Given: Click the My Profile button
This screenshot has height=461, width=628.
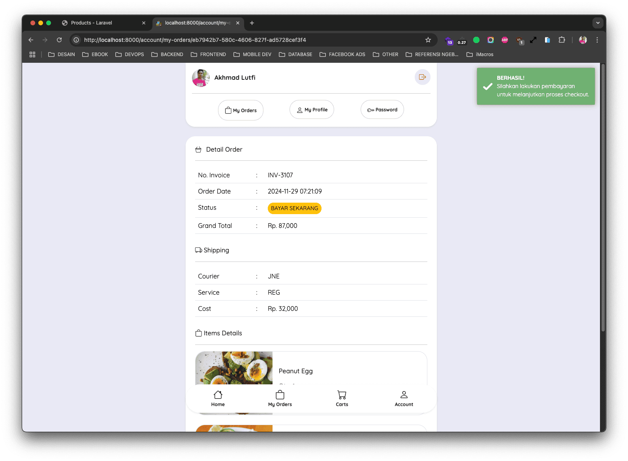Looking at the screenshot, I should [x=312, y=110].
